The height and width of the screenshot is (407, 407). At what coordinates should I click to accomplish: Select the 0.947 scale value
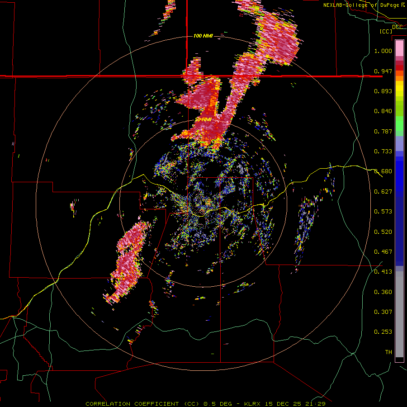383,71
